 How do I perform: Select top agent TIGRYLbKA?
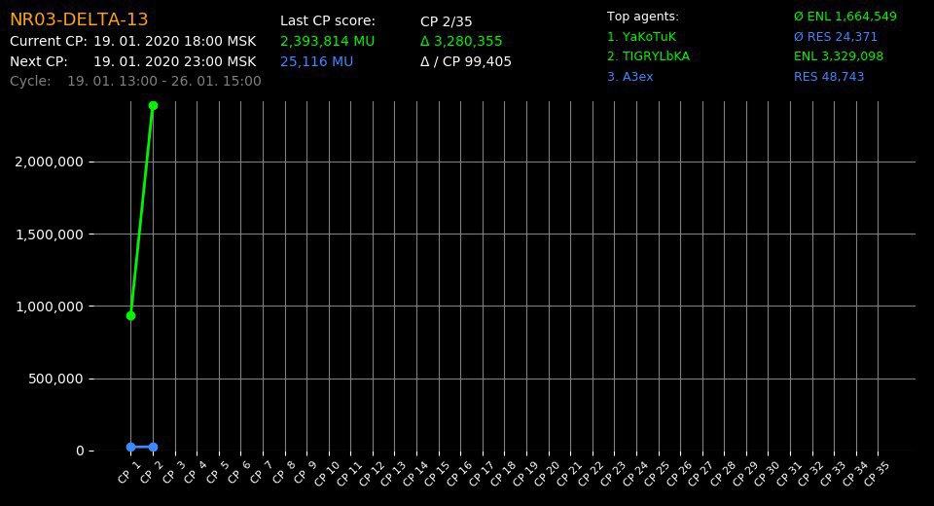pos(648,56)
